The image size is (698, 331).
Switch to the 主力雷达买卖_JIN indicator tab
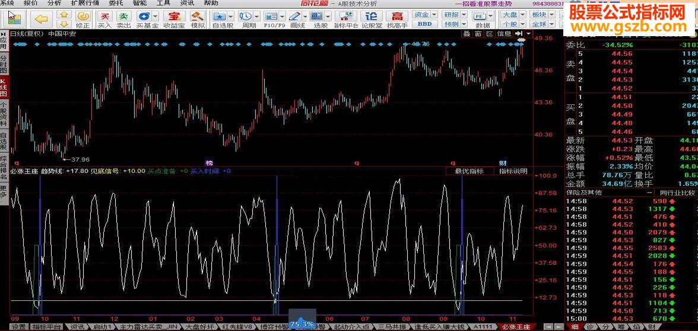pos(148,326)
